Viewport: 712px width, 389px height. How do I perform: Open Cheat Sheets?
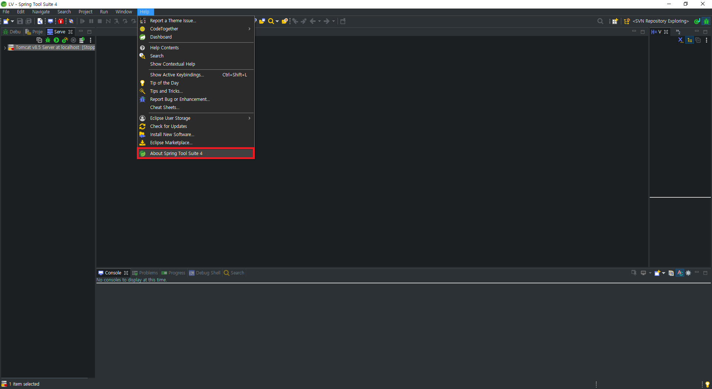click(x=196, y=108)
